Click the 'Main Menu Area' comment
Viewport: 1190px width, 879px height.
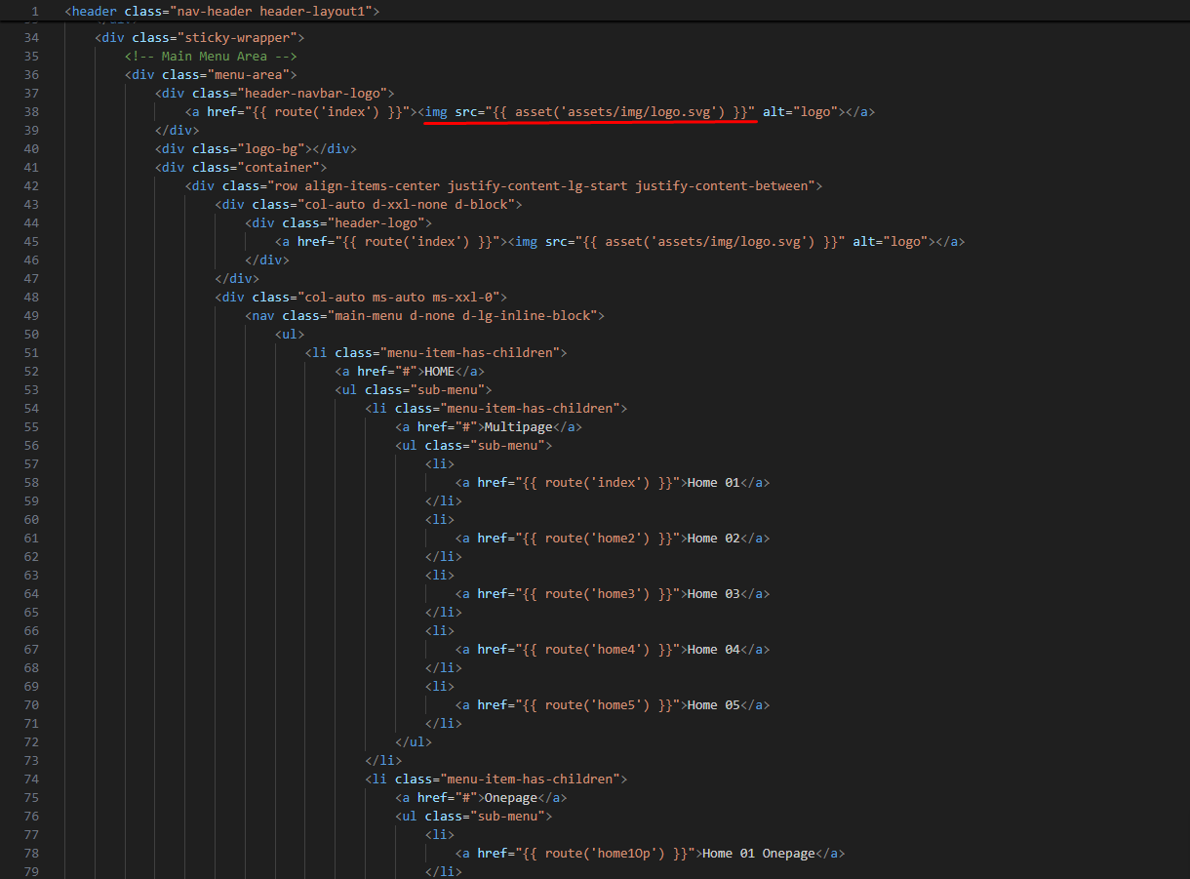click(211, 56)
